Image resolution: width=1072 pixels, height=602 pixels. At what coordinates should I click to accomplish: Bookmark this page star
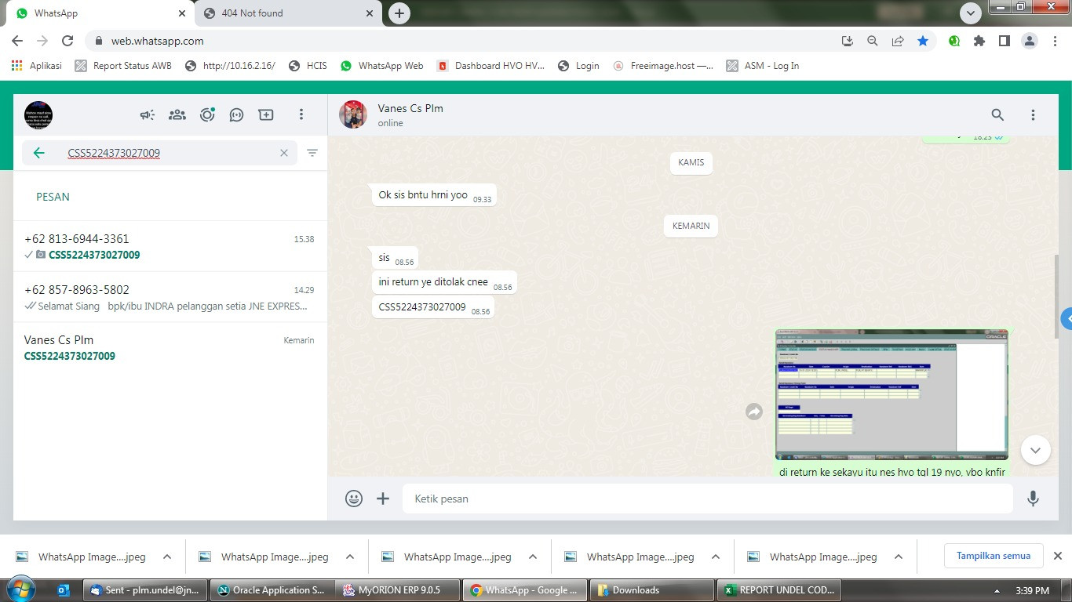click(923, 41)
